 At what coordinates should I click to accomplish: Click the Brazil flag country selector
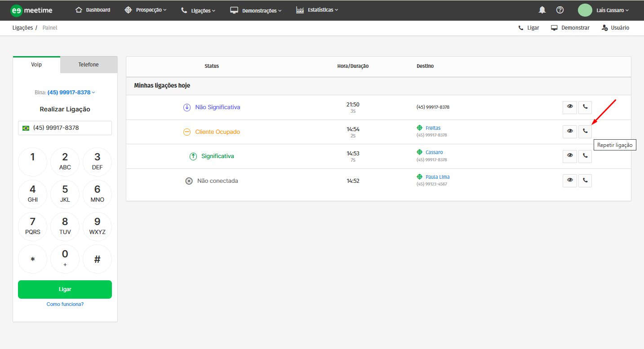pos(26,128)
